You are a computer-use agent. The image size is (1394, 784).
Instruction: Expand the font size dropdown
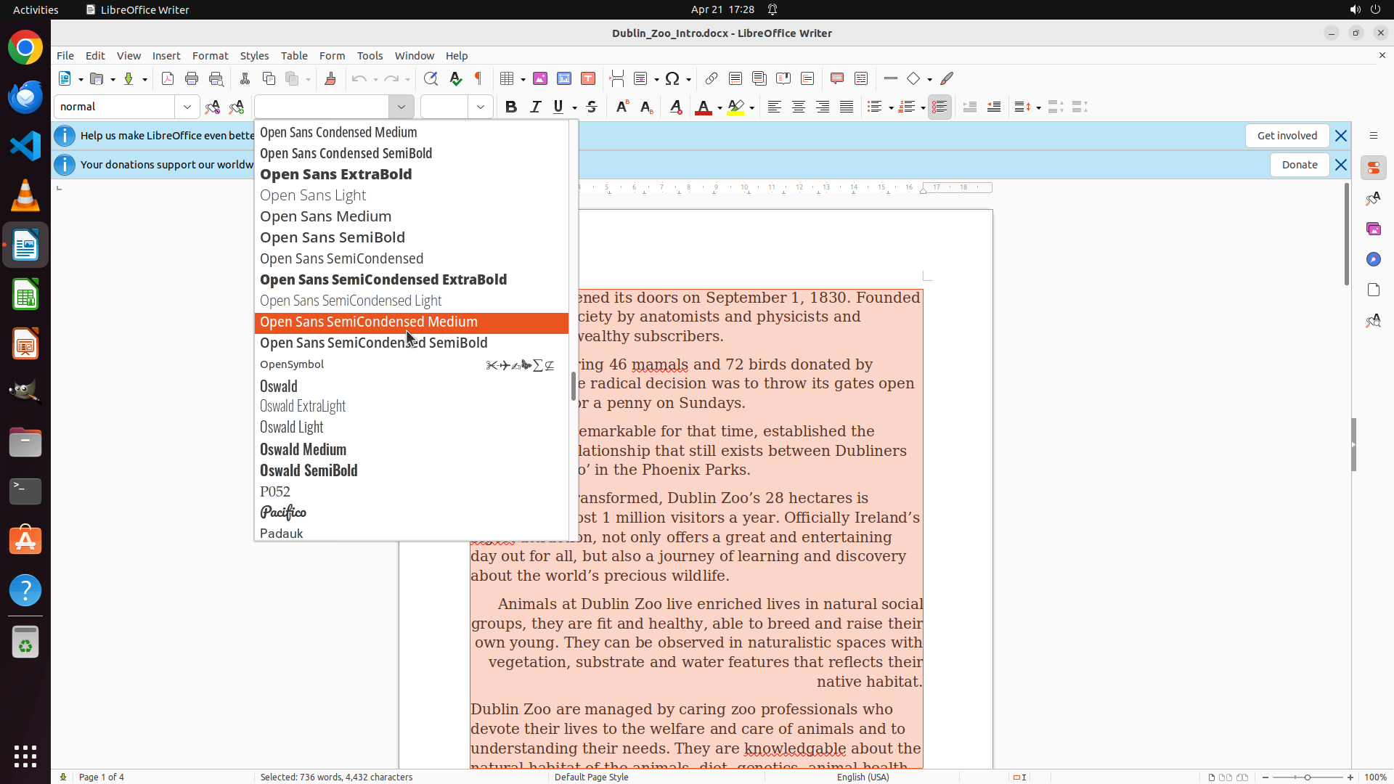(x=481, y=107)
